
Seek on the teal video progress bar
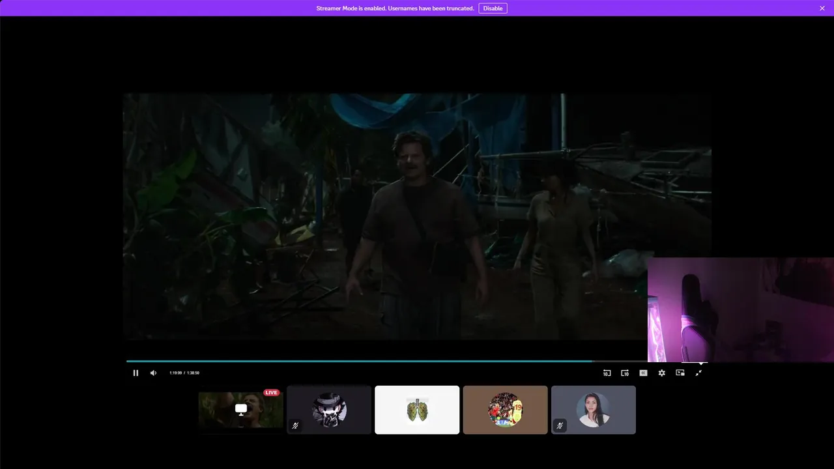(x=387, y=361)
